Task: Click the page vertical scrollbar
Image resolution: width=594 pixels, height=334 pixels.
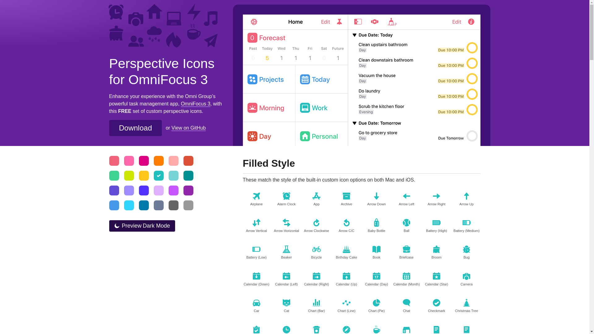Action: coord(592,167)
